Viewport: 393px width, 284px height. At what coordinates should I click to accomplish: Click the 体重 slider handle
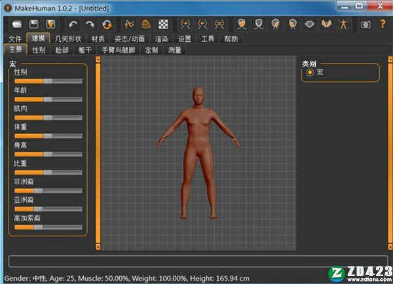(x=48, y=136)
